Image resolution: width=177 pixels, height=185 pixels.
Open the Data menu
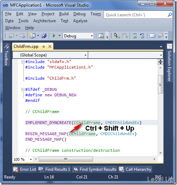click(x=9, y=21)
